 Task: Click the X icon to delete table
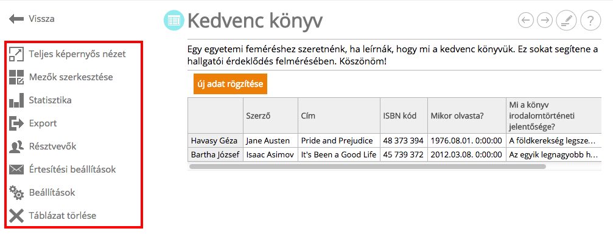16,215
